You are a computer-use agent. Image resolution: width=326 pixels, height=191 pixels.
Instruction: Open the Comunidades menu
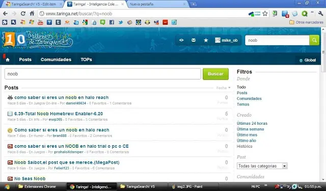(x=56, y=60)
